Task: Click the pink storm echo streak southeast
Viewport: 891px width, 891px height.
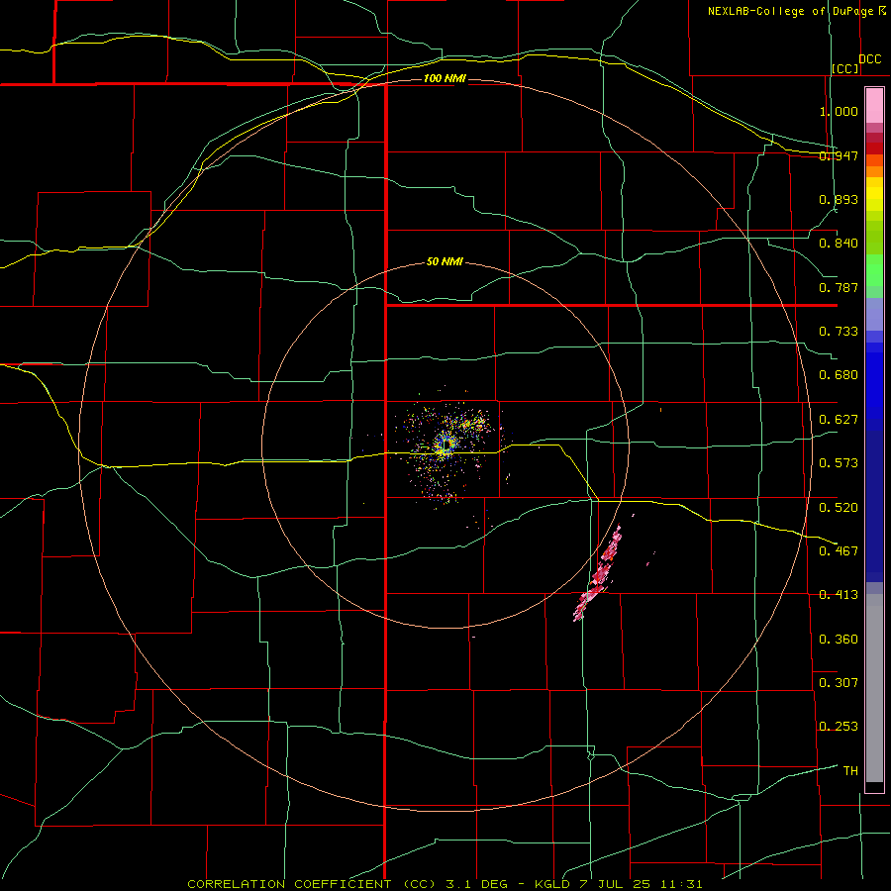Action: 598,574
